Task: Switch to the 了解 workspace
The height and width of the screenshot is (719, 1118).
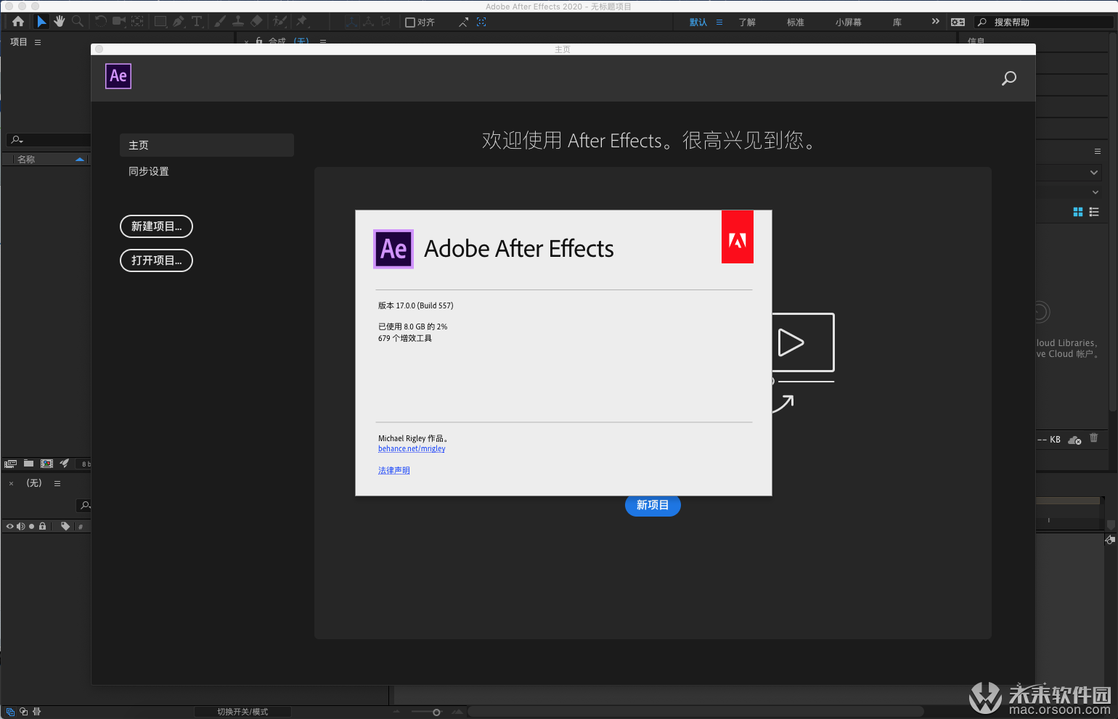Action: (747, 22)
